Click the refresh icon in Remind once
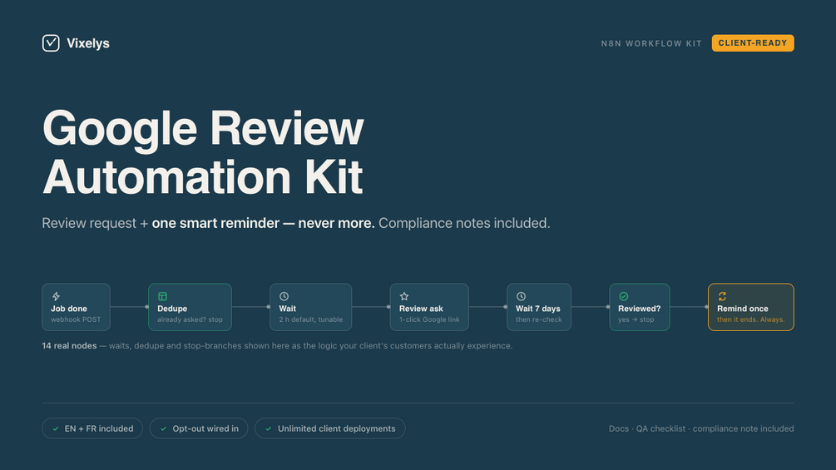This screenshot has width=836, height=470. coord(722,296)
